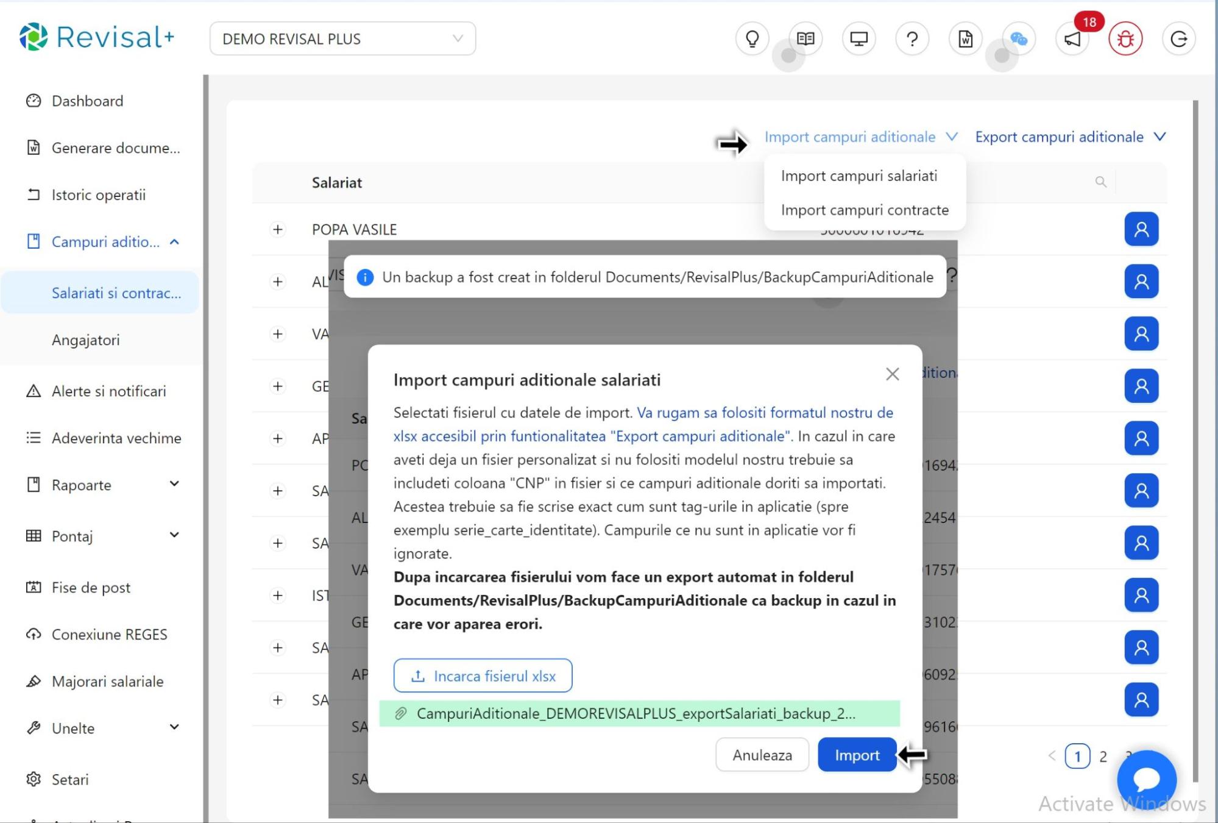Screen dimensions: 1218x823
Task: Open DEMO REVISAL PLUS company dropdown
Action: click(x=342, y=39)
